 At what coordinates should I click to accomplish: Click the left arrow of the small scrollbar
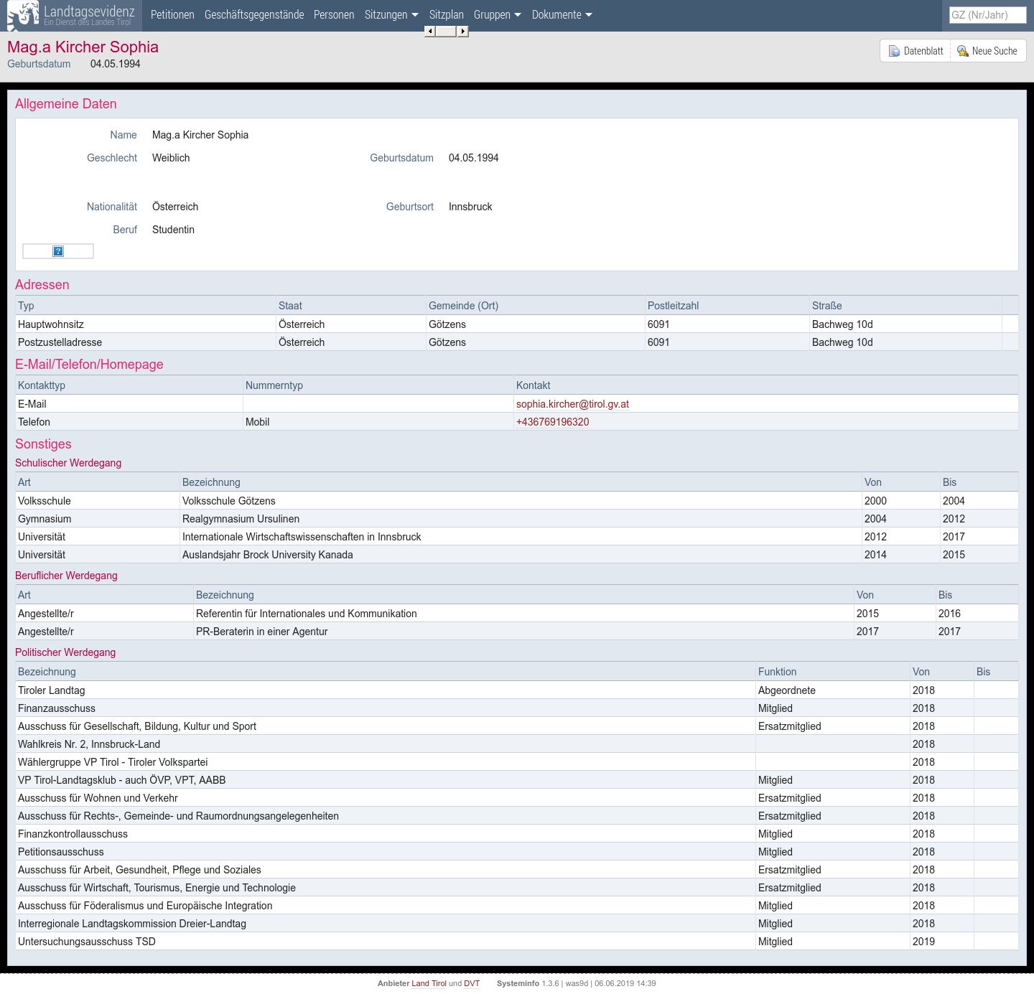(x=429, y=31)
